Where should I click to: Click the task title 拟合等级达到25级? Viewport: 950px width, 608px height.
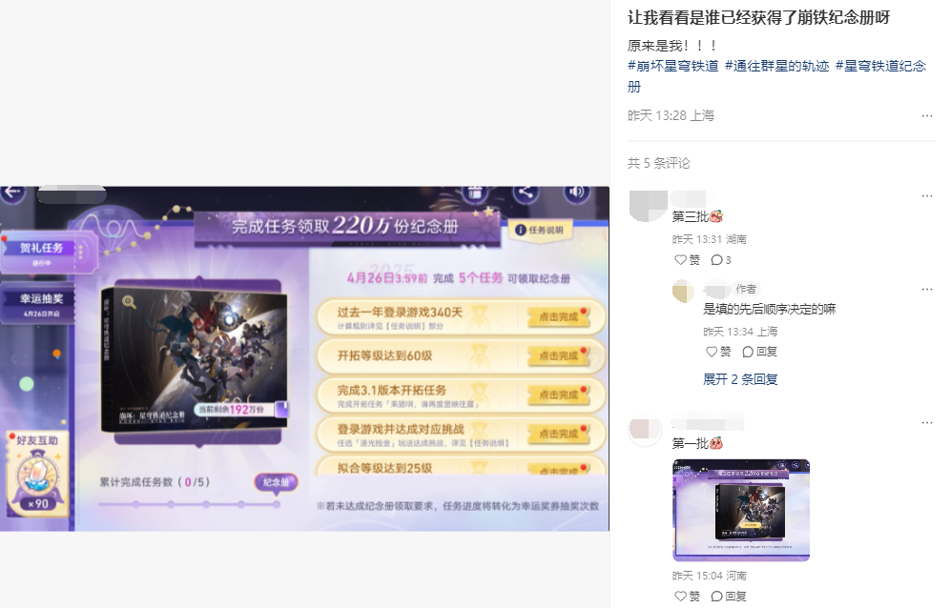(x=384, y=468)
